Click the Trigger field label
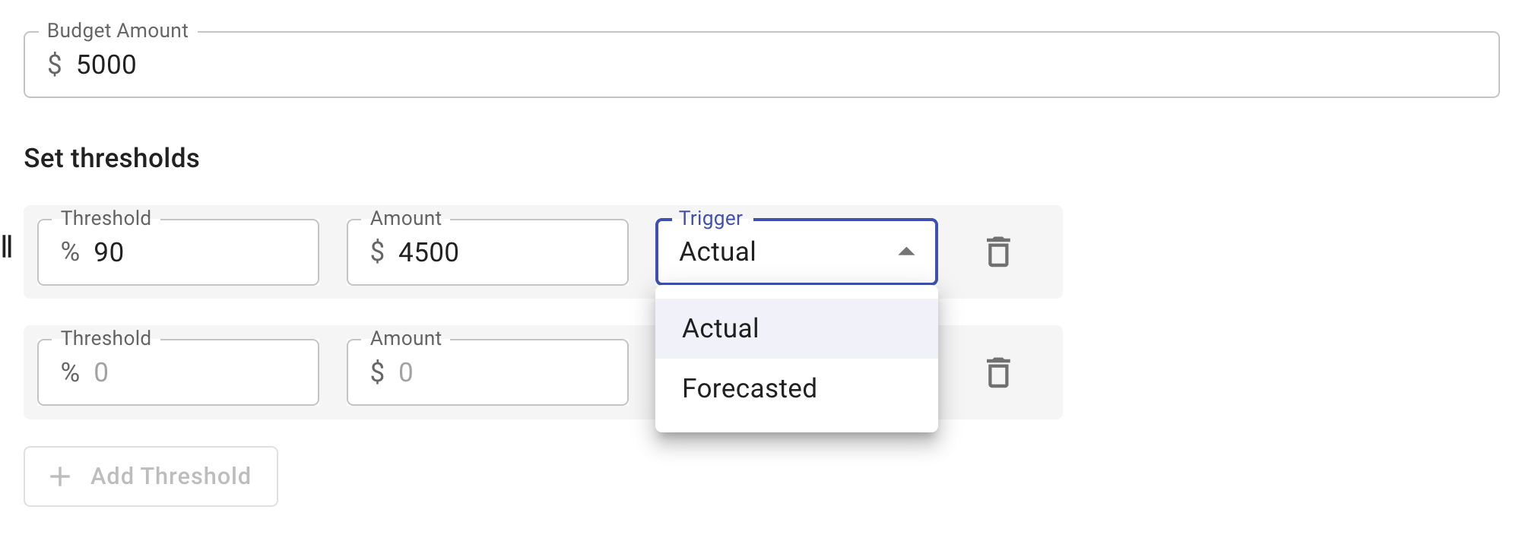This screenshot has width=1519, height=538. point(710,218)
